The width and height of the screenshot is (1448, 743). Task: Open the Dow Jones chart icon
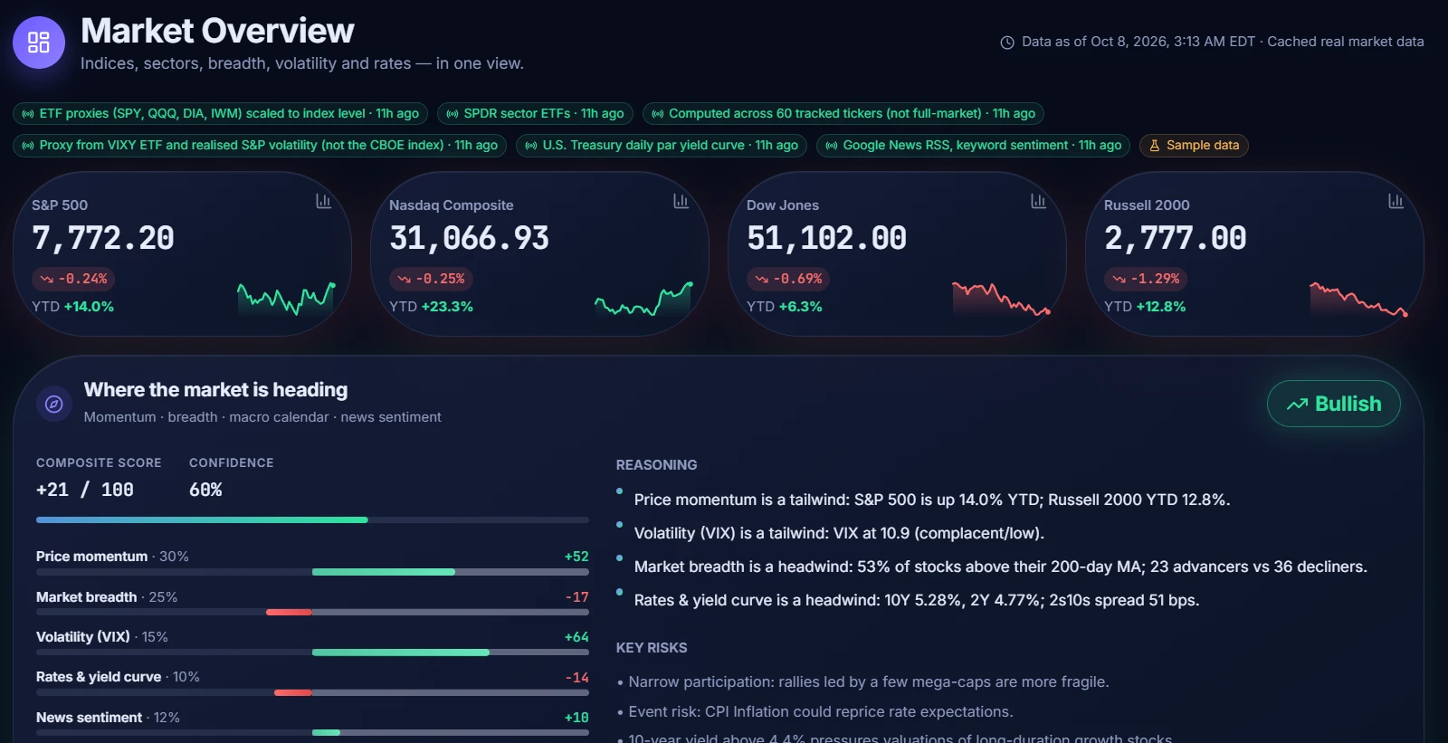(1038, 201)
